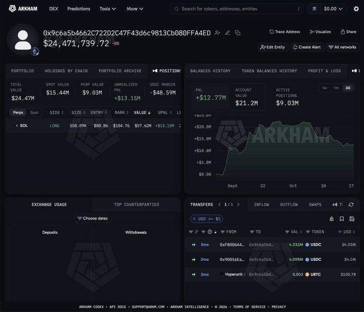The height and width of the screenshot is (312, 364).
Task: Open the Choose dates filter
Action: (93, 218)
